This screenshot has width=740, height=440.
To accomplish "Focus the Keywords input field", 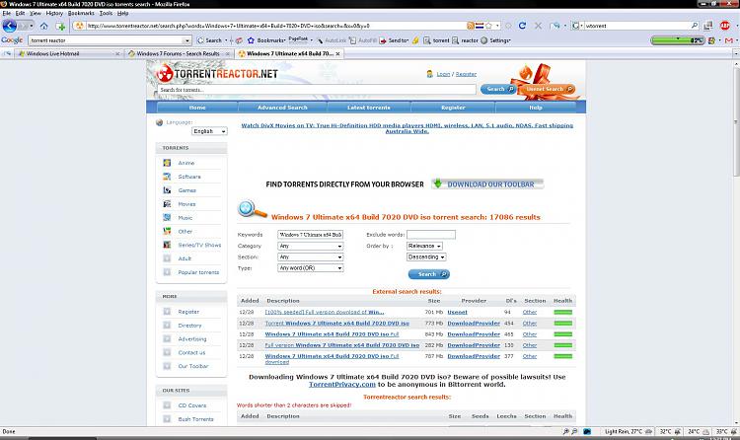I will [x=310, y=235].
